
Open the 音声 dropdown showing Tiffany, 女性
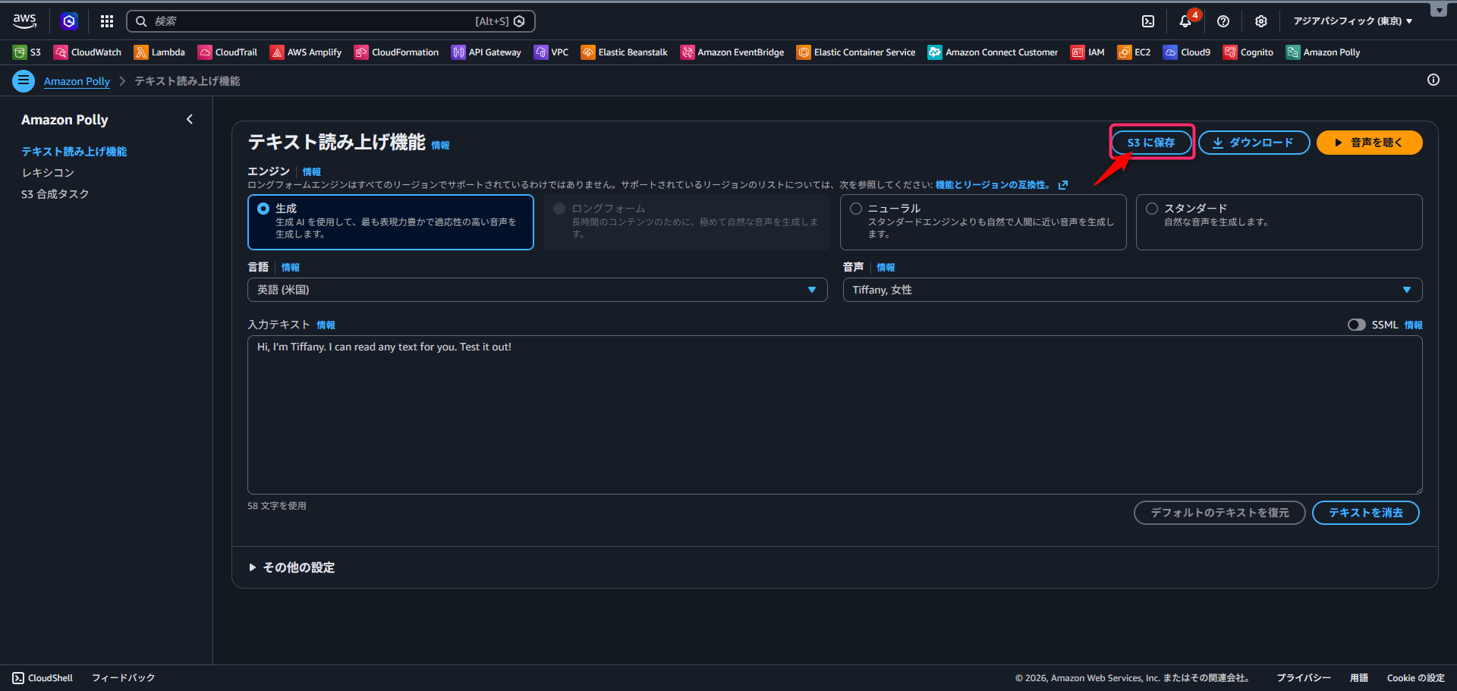tap(1132, 290)
